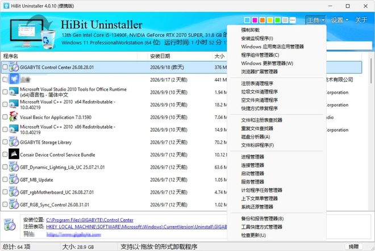
Task: Click the Visual C++ 2010 x64 Redistributable icon
Action: tap(14, 104)
